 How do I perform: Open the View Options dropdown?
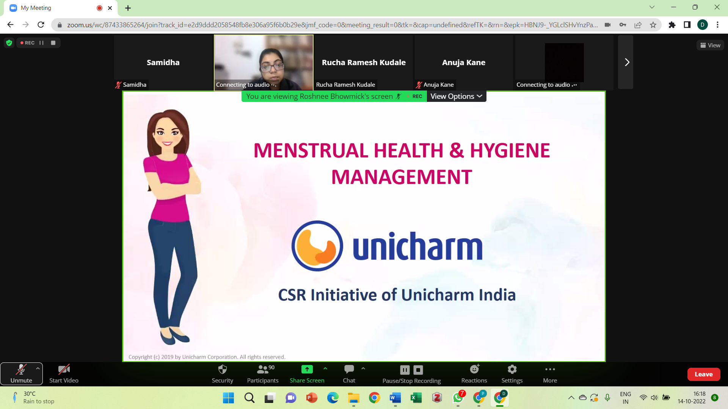[457, 96]
